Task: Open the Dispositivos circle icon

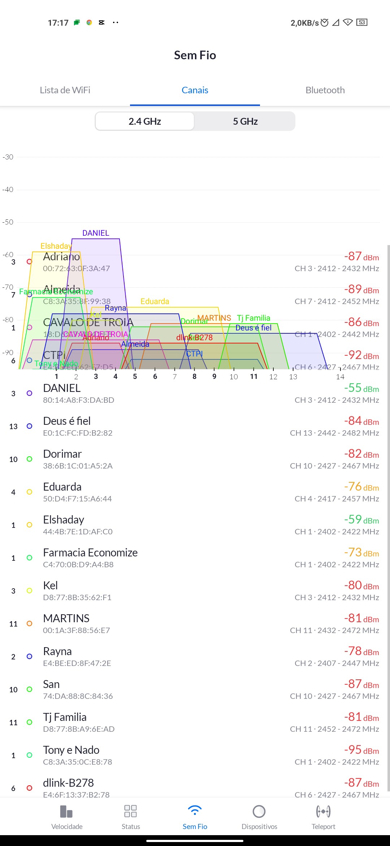Action: [259, 812]
